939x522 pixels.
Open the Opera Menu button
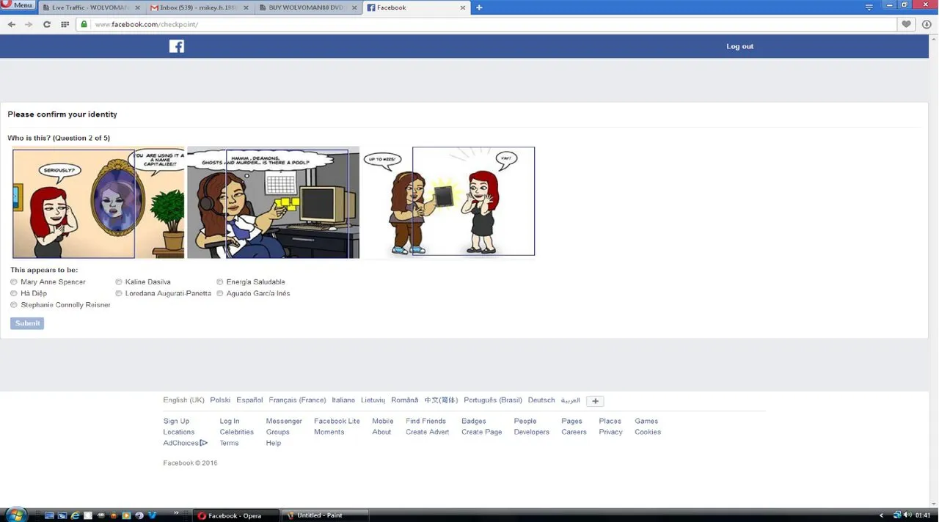point(18,5)
